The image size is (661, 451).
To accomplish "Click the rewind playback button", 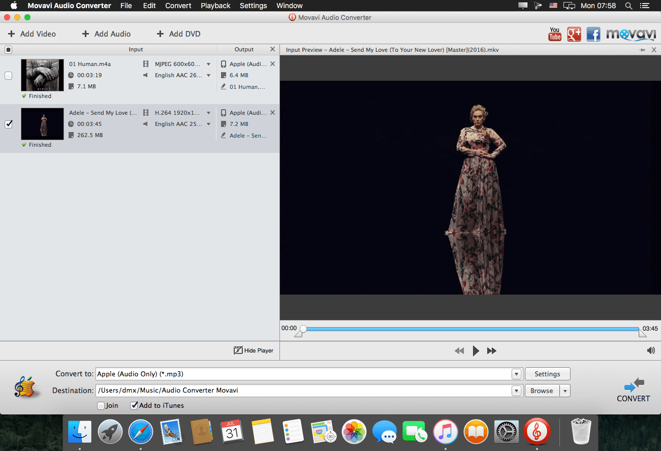I will [x=459, y=350].
